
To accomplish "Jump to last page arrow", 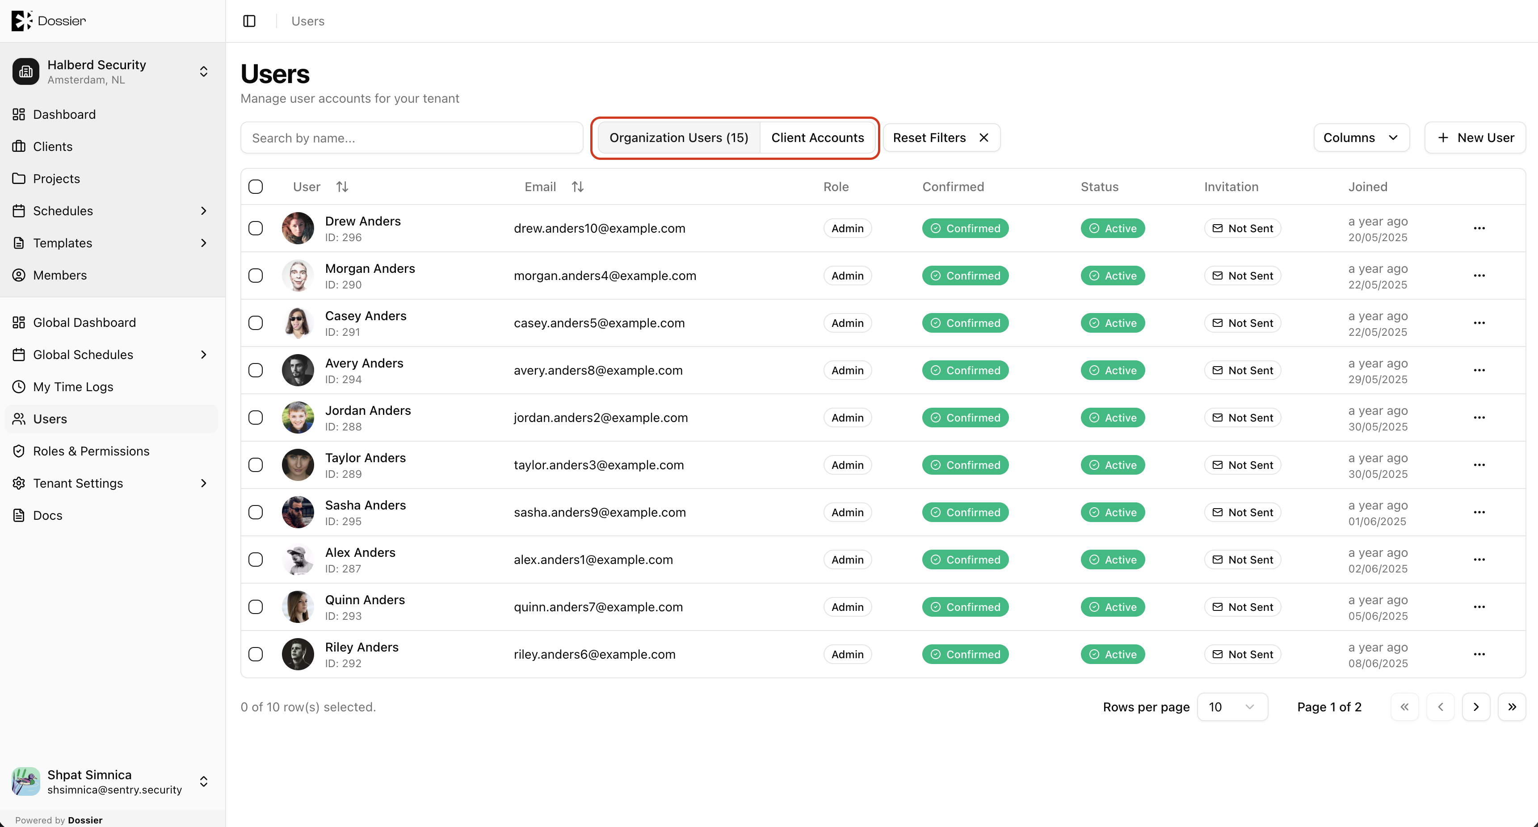I will [1512, 707].
